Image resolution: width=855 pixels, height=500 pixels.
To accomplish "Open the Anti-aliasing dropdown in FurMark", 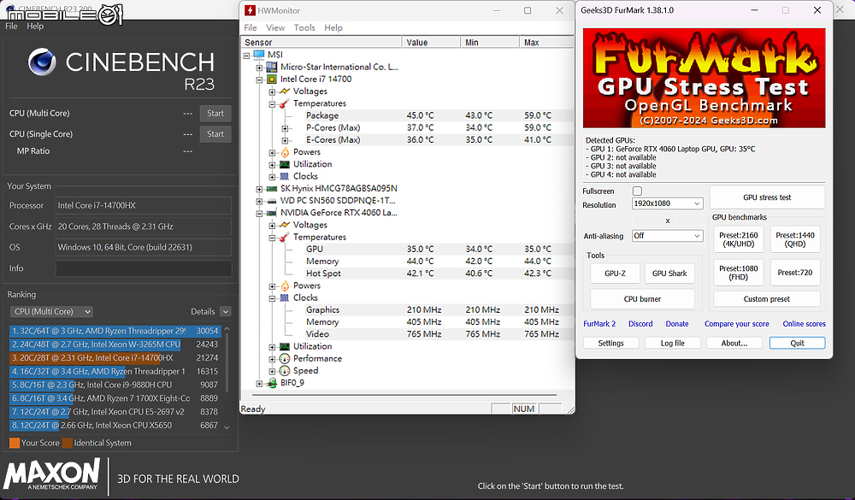I will coord(668,236).
